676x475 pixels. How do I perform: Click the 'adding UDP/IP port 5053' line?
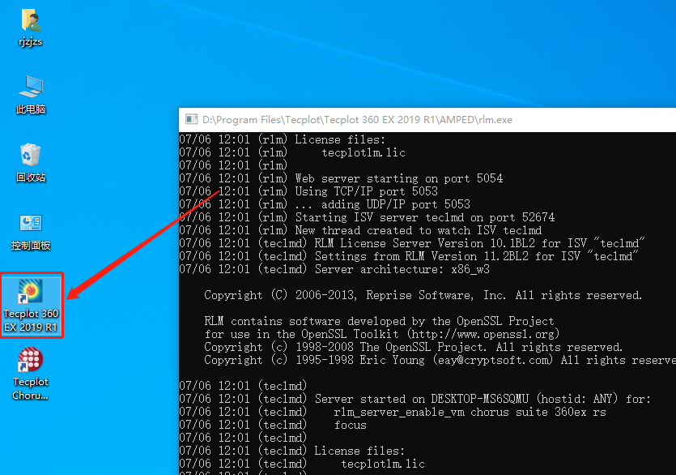click(325, 204)
